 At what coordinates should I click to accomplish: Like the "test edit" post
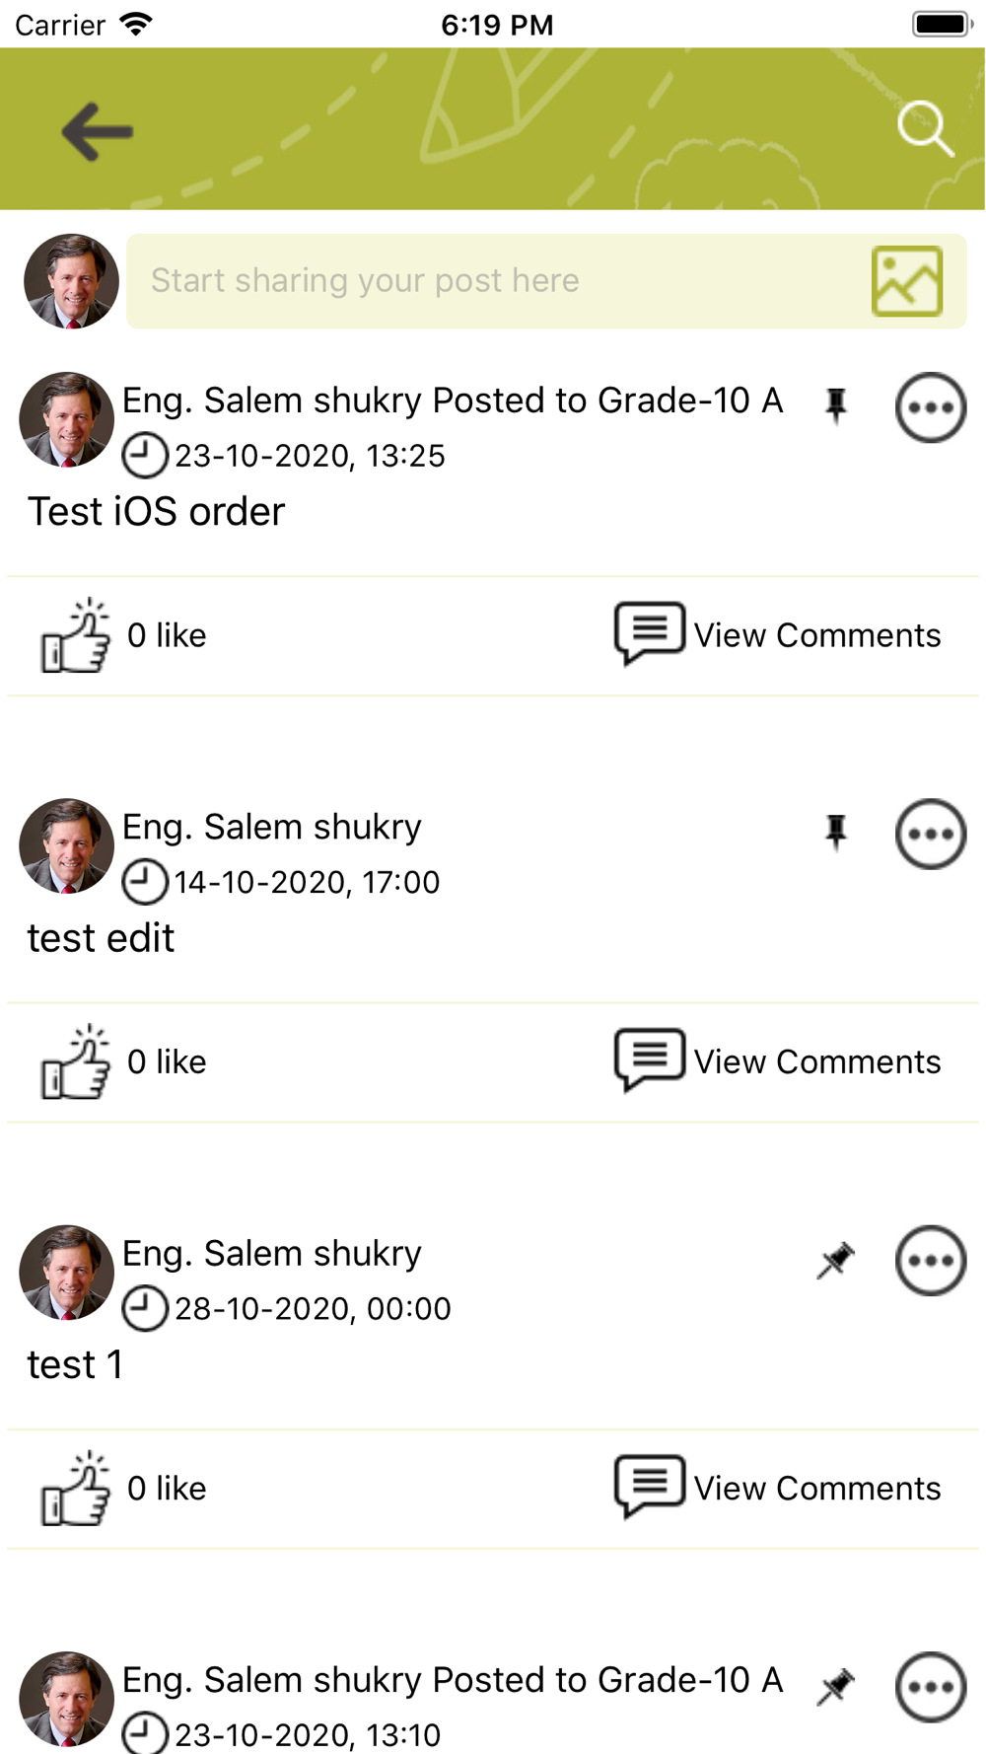click(75, 1061)
